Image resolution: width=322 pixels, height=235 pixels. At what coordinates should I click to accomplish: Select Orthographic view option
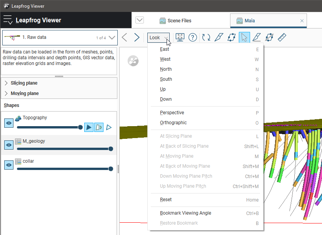205,123
